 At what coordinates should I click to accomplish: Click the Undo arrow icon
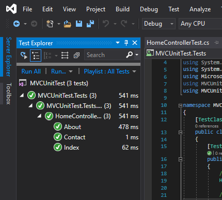[x=106, y=24]
